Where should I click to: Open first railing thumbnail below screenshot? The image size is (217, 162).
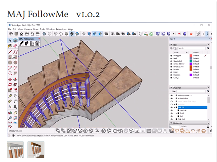click(15, 150)
